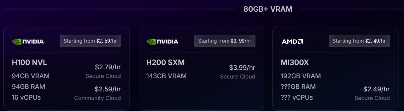The image size is (404, 111).
Task: Select the Starting from $2.49/hr badge
Action: tap(359, 41)
